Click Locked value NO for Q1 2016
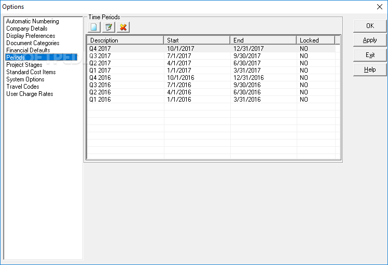Image resolution: width=388 pixels, height=265 pixels. point(304,100)
